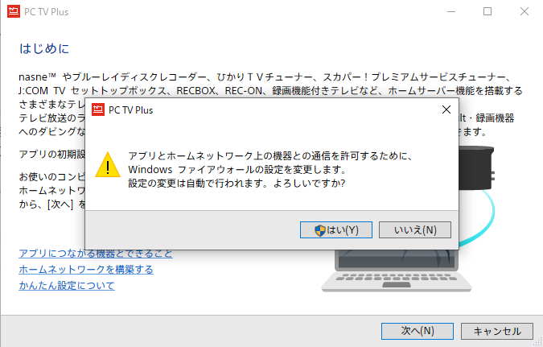This screenshot has height=347, width=543.
Task: Open the かんたん設定について link
Action: click(x=67, y=286)
